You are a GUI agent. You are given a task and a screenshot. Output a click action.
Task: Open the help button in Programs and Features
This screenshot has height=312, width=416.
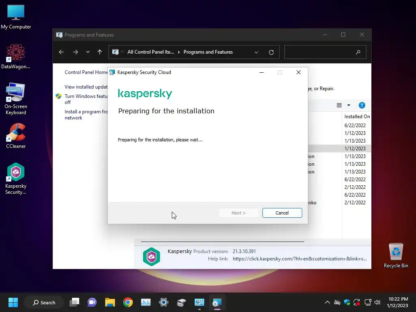[x=362, y=105]
